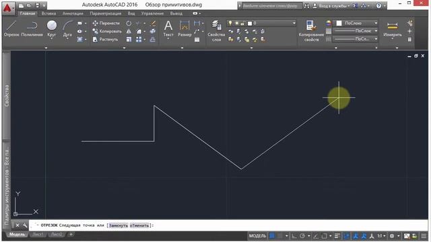Click the Fillet tool icon
Image resolution: width=431 pixels, height=242 pixels.
click(x=139, y=32)
